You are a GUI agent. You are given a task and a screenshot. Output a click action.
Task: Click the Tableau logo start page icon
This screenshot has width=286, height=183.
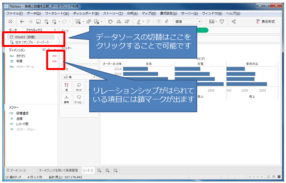10,22
